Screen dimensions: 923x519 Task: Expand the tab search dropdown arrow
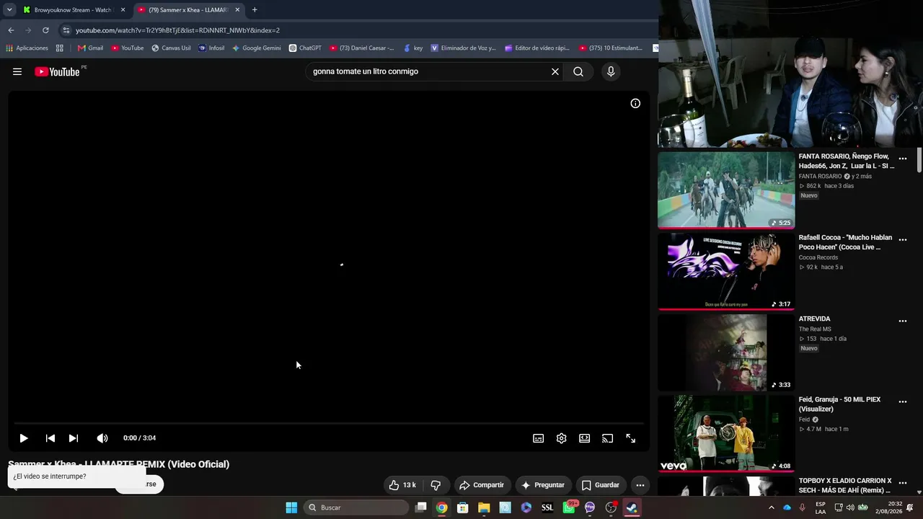coord(9,10)
